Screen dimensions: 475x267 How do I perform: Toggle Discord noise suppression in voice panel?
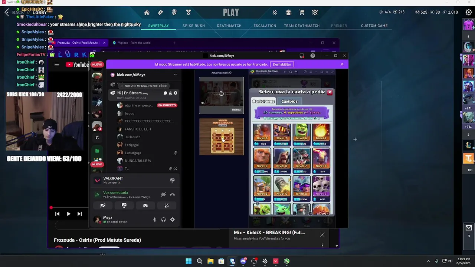[163, 195]
